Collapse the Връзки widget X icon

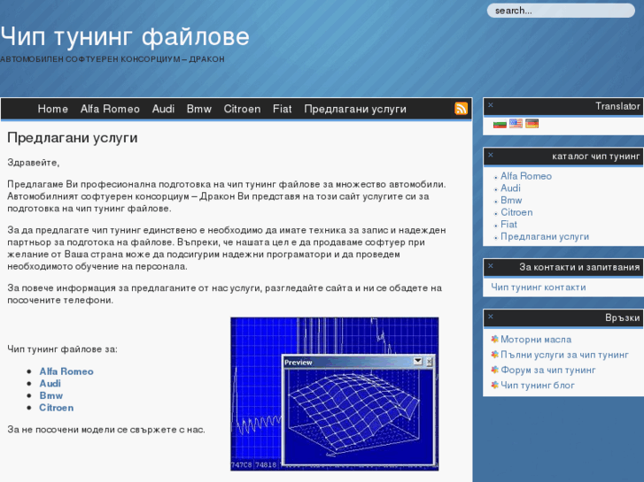pos(491,317)
